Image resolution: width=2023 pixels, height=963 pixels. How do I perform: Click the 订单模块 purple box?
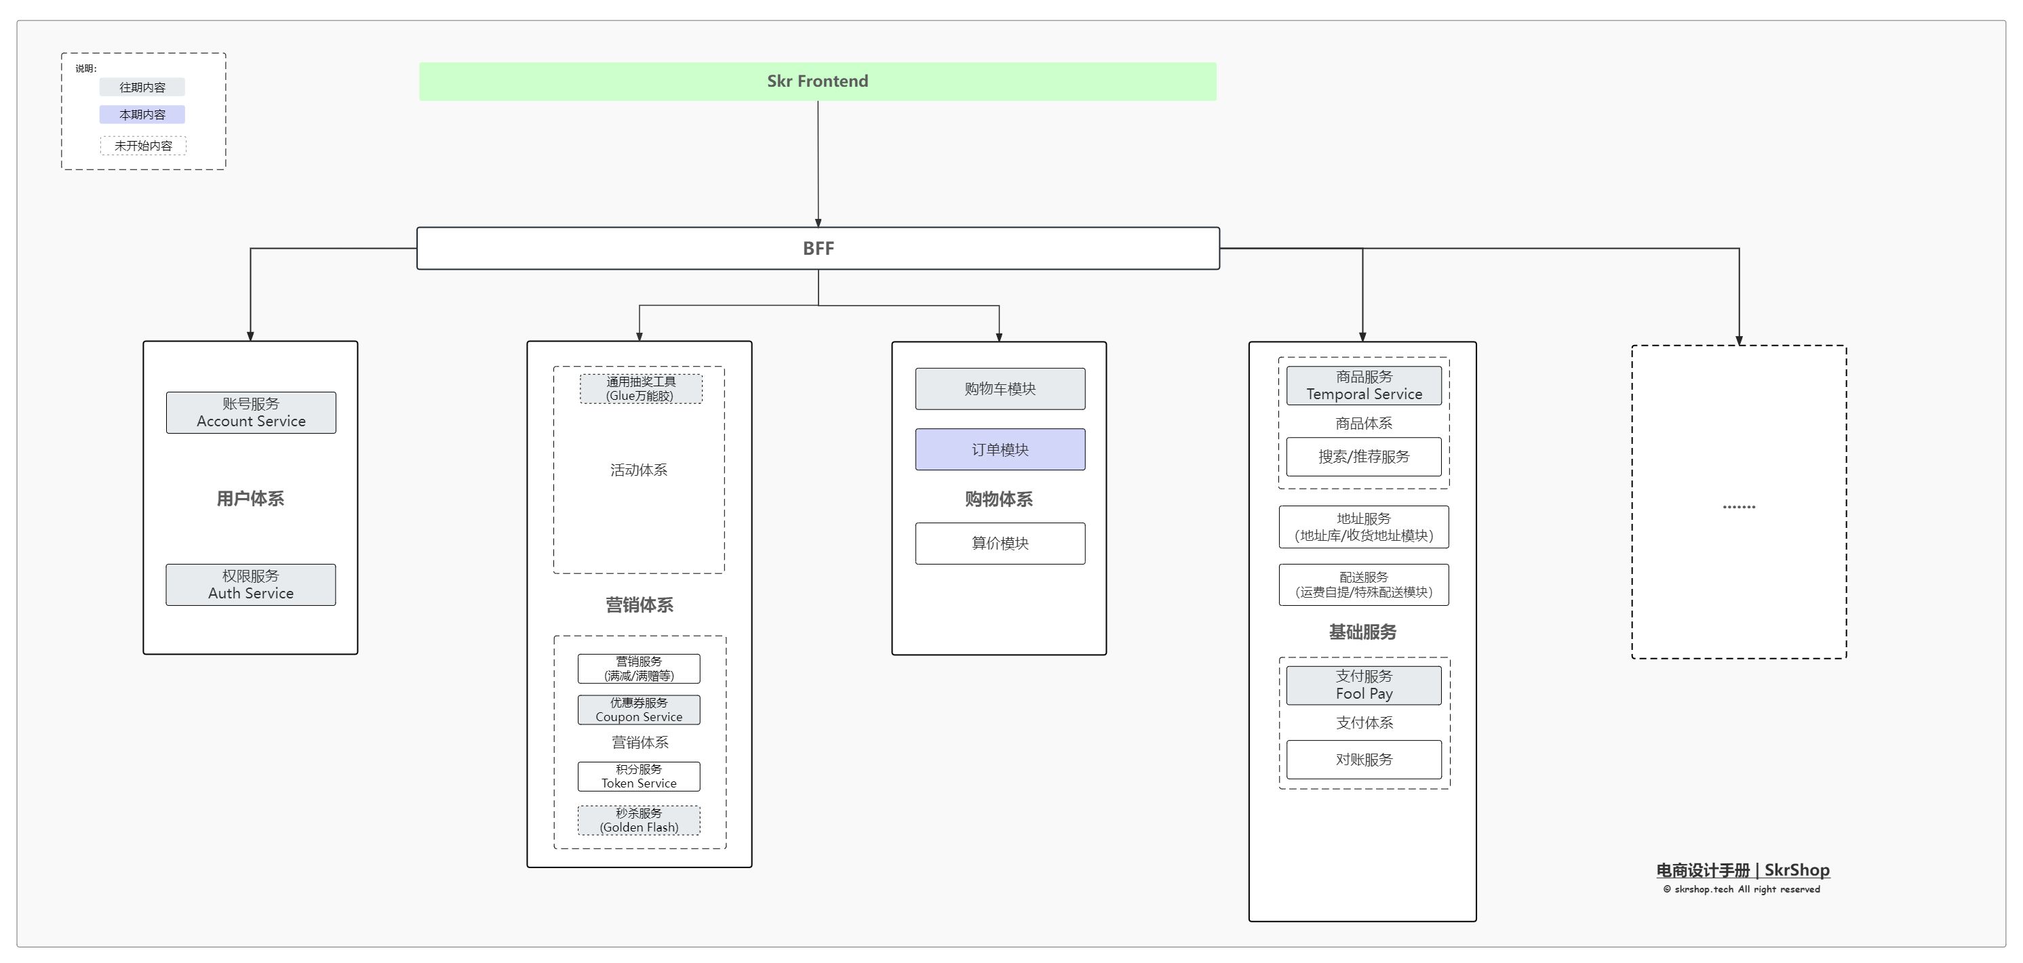coord(1000,450)
